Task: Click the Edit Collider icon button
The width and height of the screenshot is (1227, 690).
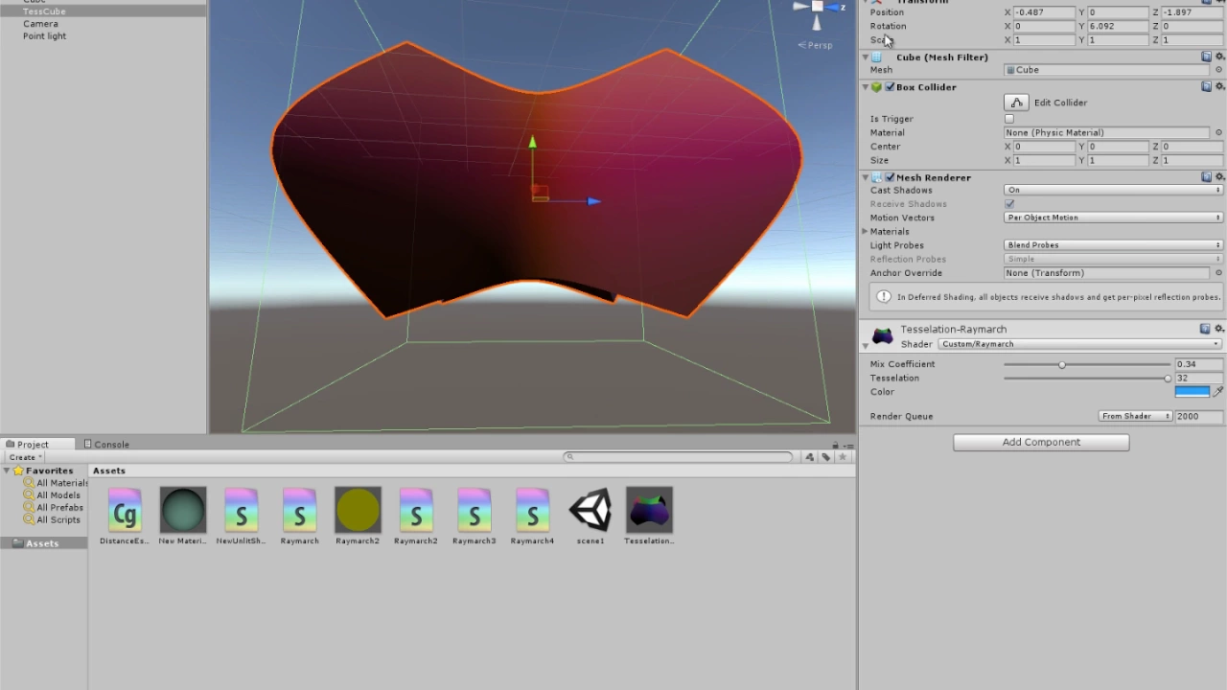Action: [x=1016, y=103]
